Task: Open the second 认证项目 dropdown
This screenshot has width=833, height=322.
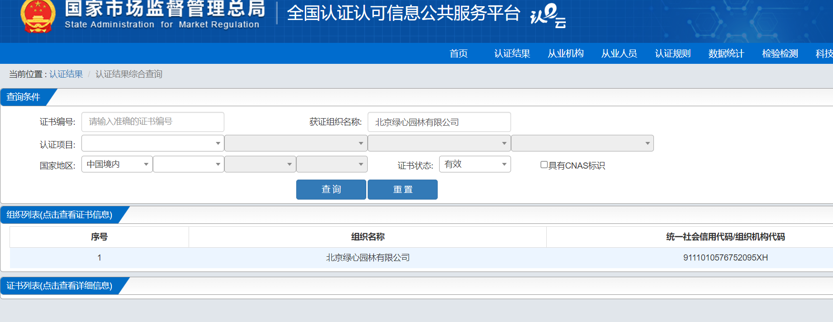Action: [x=296, y=143]
